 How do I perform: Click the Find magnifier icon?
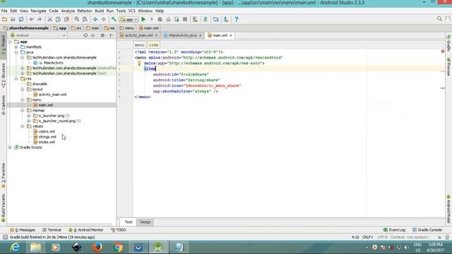(77, 19)
